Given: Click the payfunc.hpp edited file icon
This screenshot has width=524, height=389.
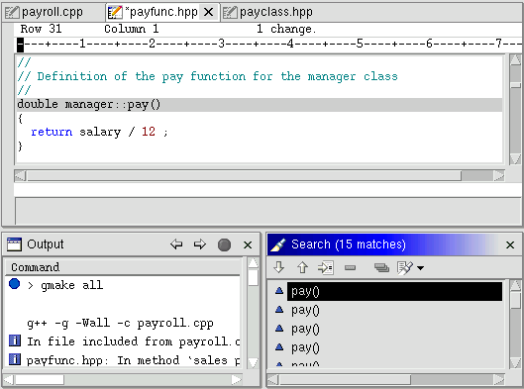Looking at the screenshot, I should [x=115, y=12].
